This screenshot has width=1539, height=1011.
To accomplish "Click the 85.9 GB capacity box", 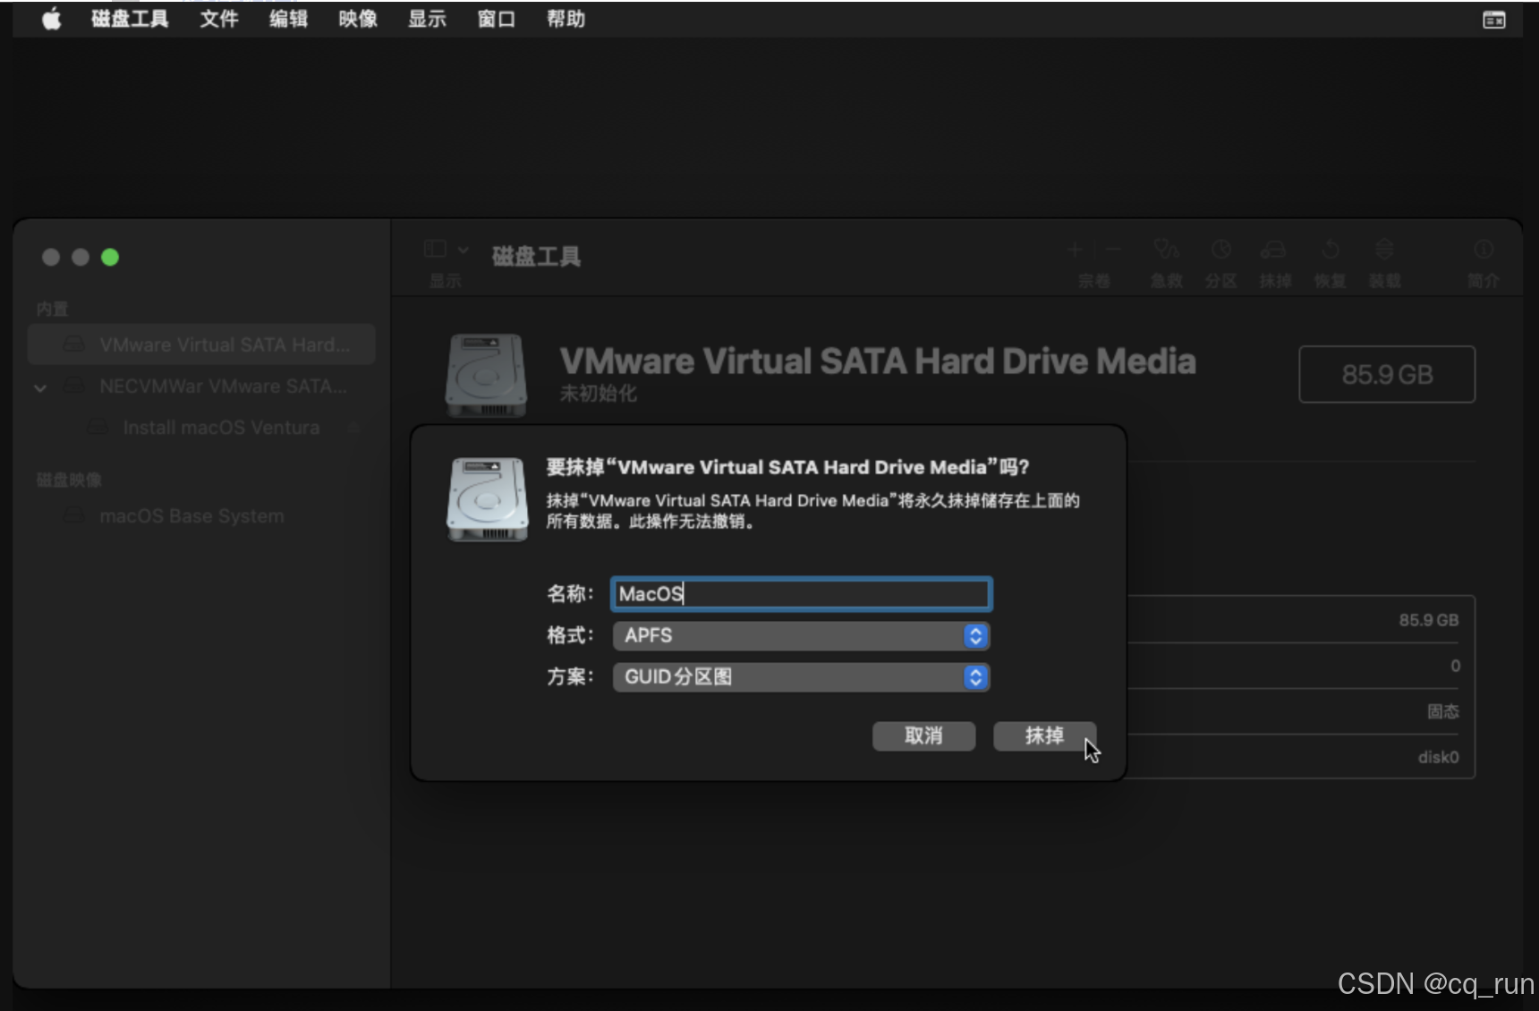I will [1387, 374].
